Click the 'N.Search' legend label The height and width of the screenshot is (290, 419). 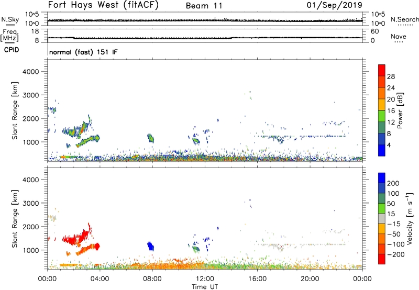(404, 19)
